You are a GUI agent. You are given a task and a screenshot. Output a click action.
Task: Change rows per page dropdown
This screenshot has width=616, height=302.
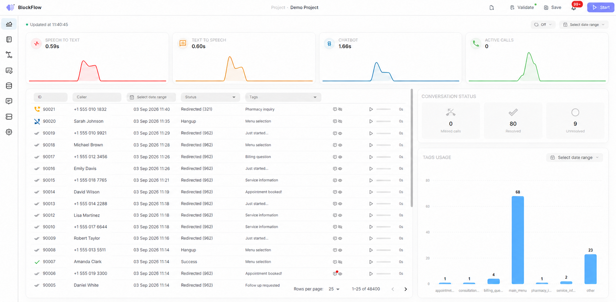pyautogui.click(x=334, y=289)
